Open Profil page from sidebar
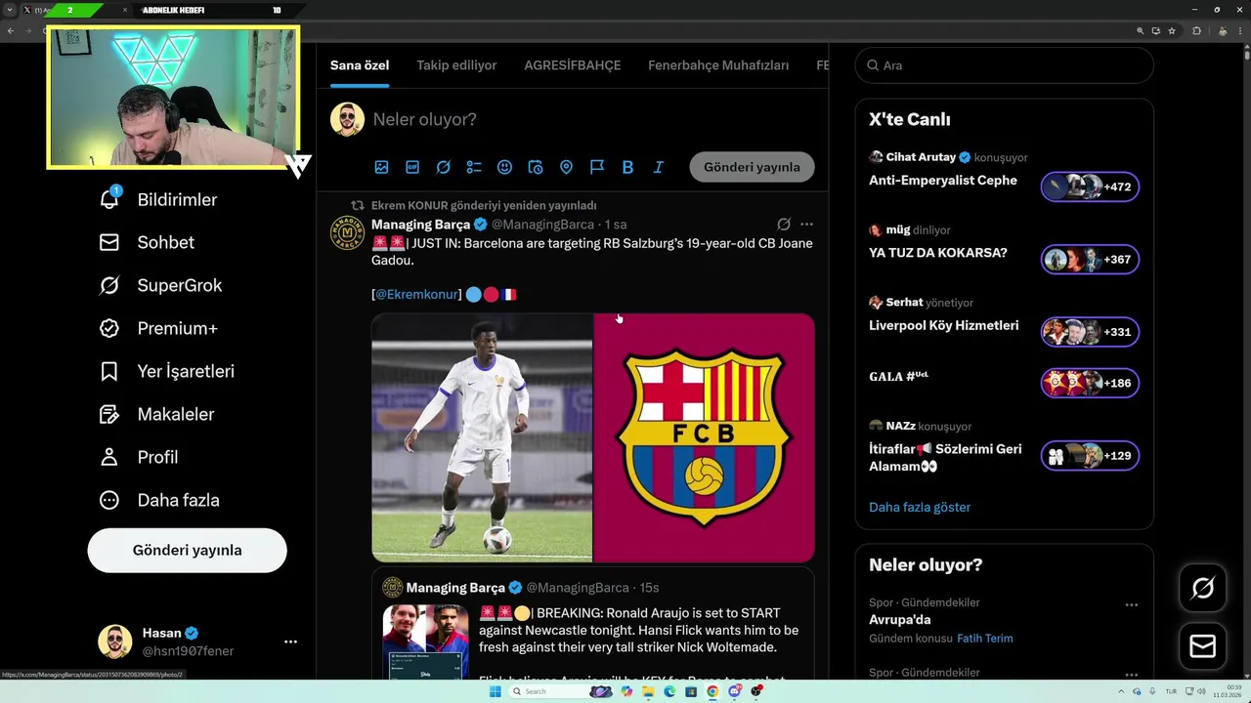Image resolution: width=1251 pixels, height=703 pixels. coord(138,457)
